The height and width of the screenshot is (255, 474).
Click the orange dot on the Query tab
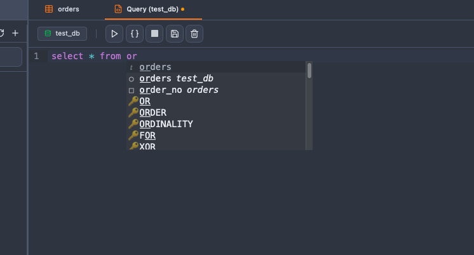(183, 10)
